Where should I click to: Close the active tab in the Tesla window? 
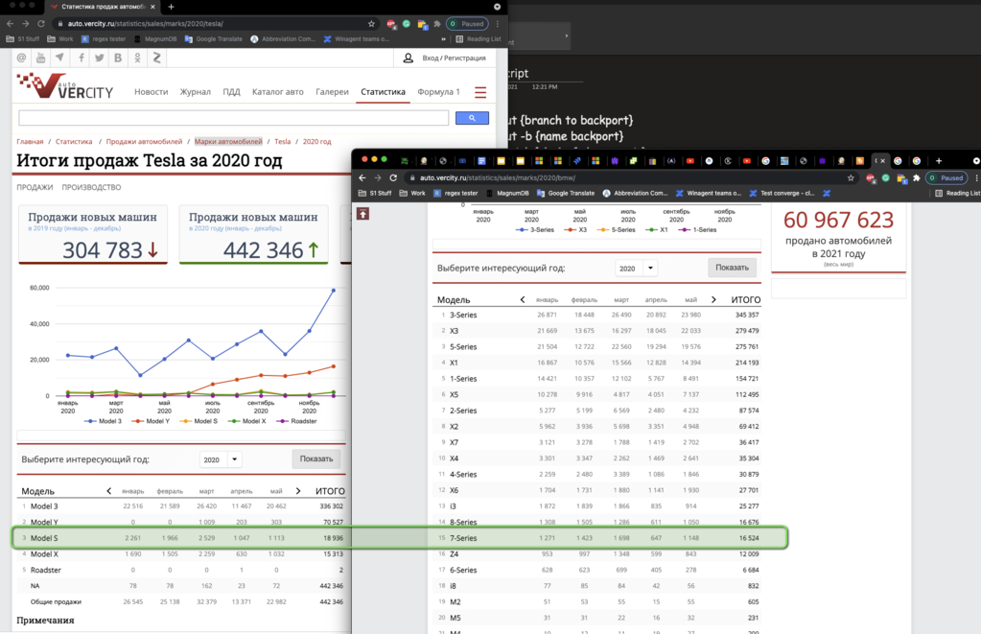152,7
